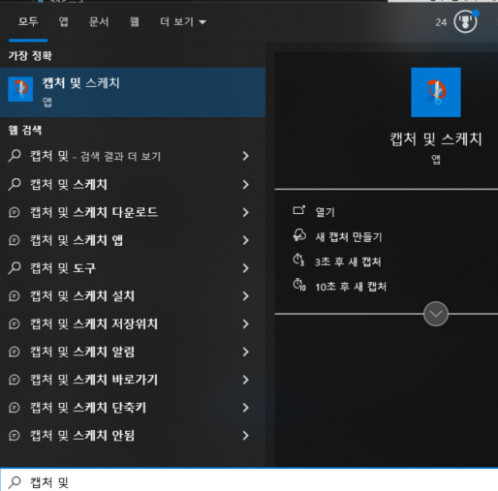Click the Snip & Sketch icon in best match row
498x491 pixels.
click(20, 89)
